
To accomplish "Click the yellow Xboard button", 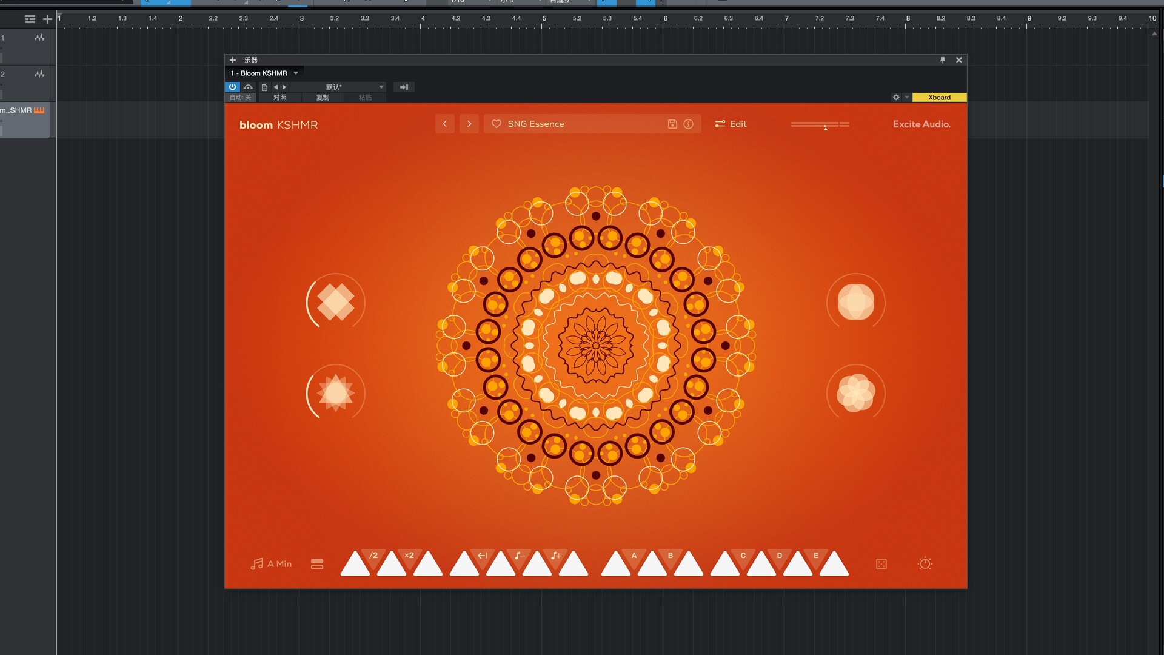I will (x=939, y=97).
